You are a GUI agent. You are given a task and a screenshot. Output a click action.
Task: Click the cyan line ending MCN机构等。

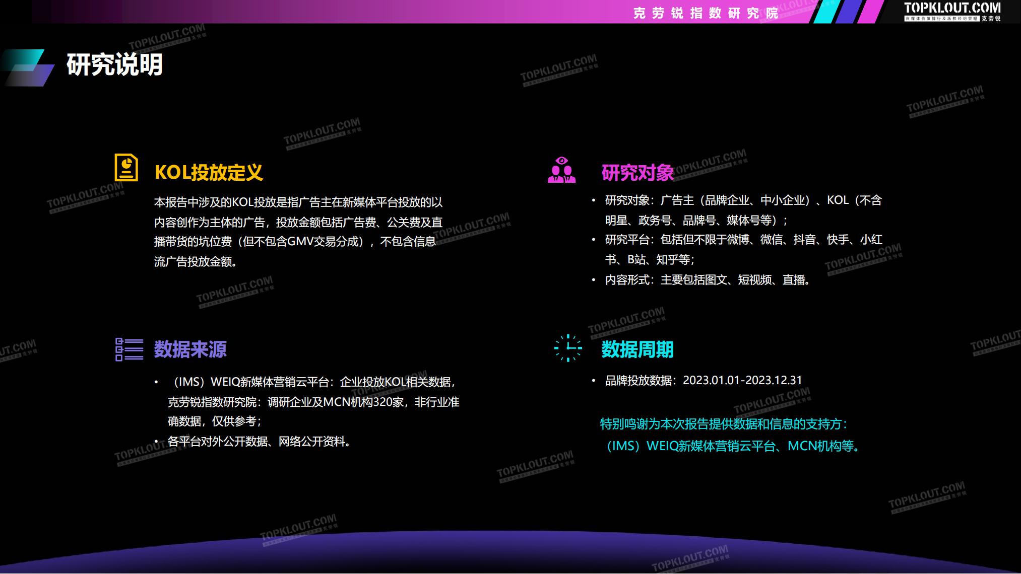732,446
